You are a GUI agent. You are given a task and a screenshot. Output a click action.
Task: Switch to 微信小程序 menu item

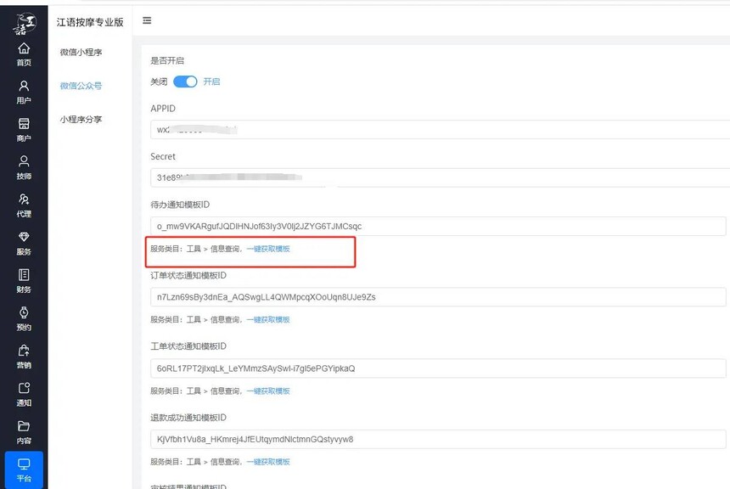(x=81, y=53)
